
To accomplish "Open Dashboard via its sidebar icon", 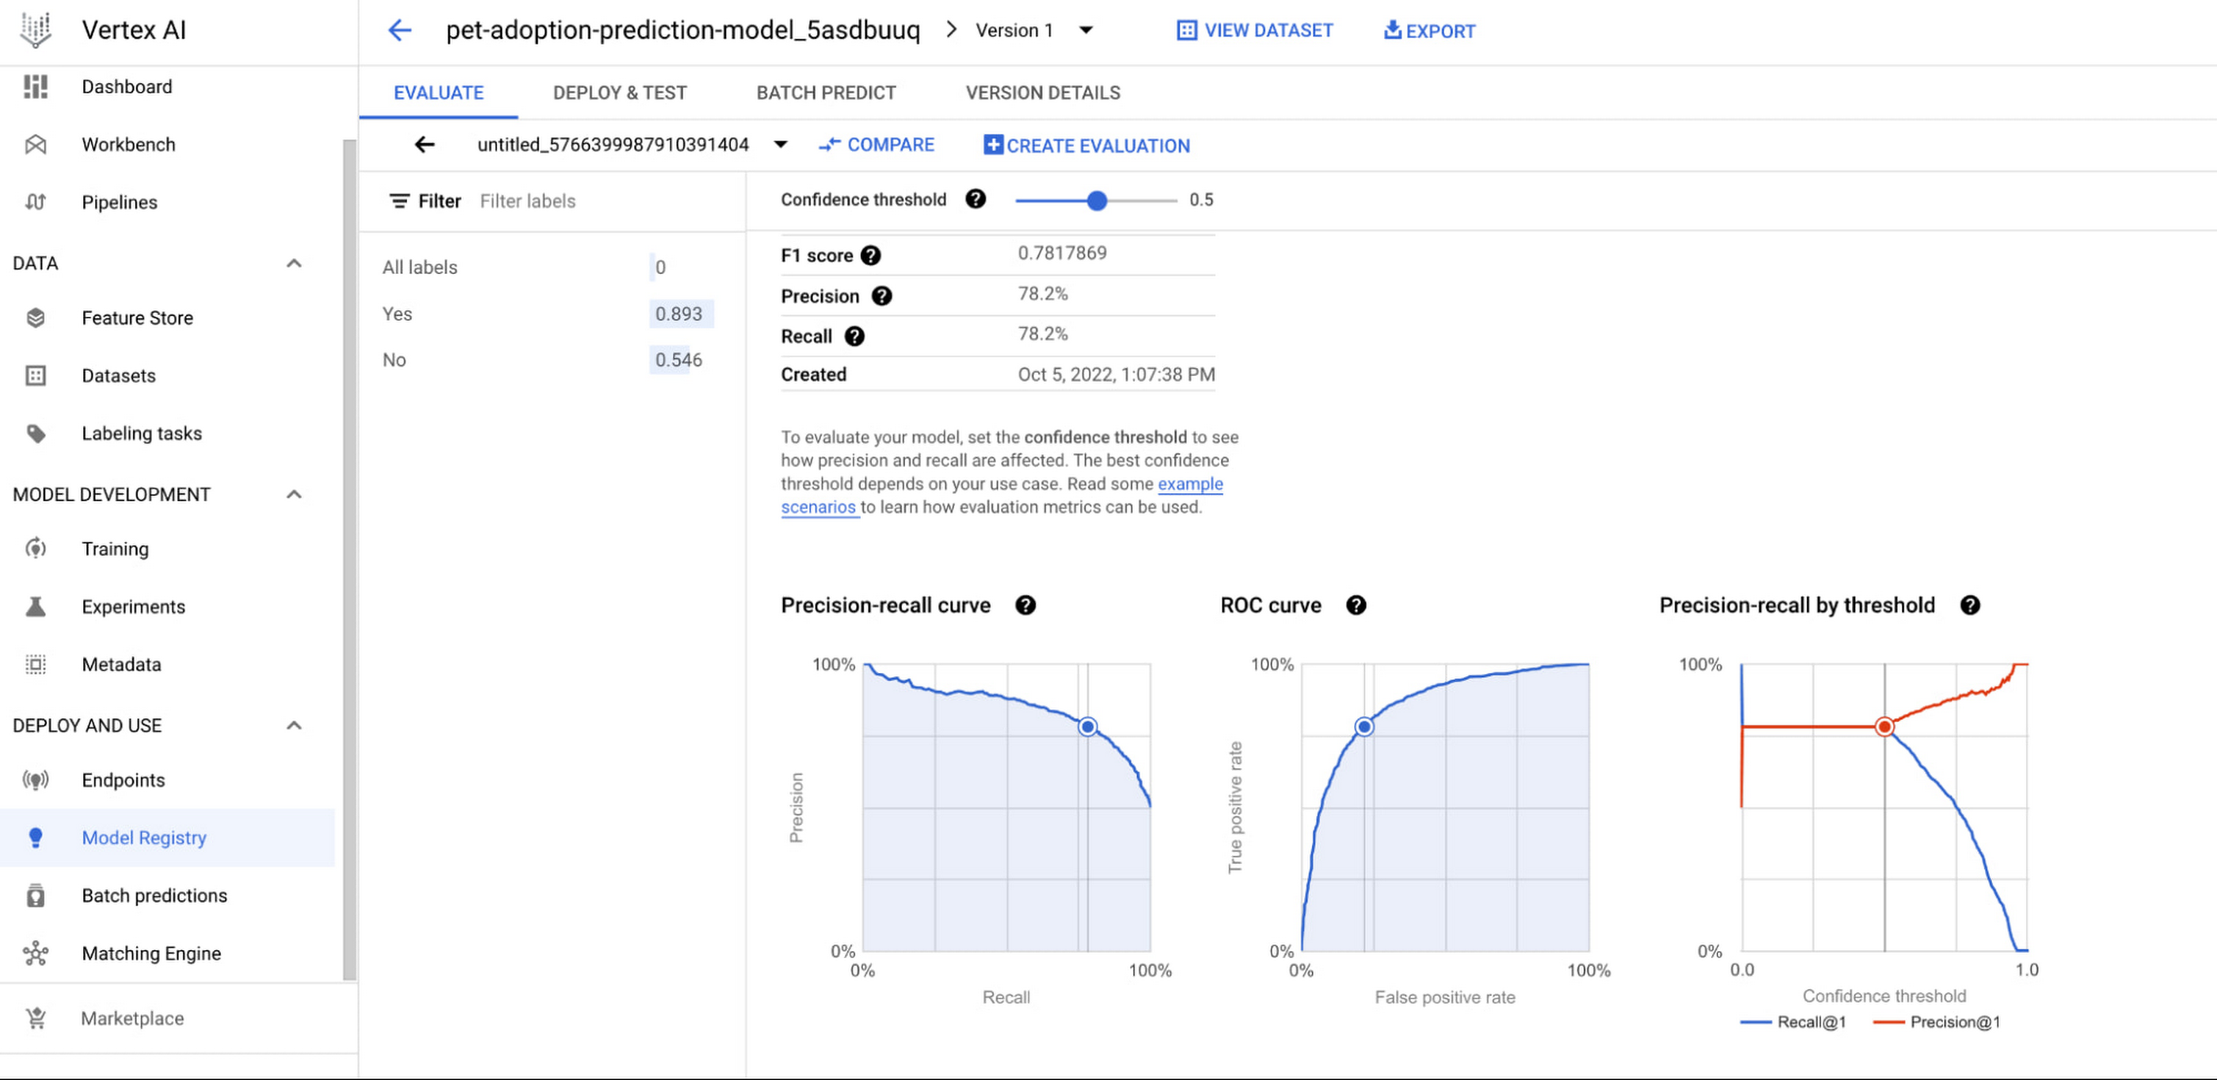I will coord(36,87).
